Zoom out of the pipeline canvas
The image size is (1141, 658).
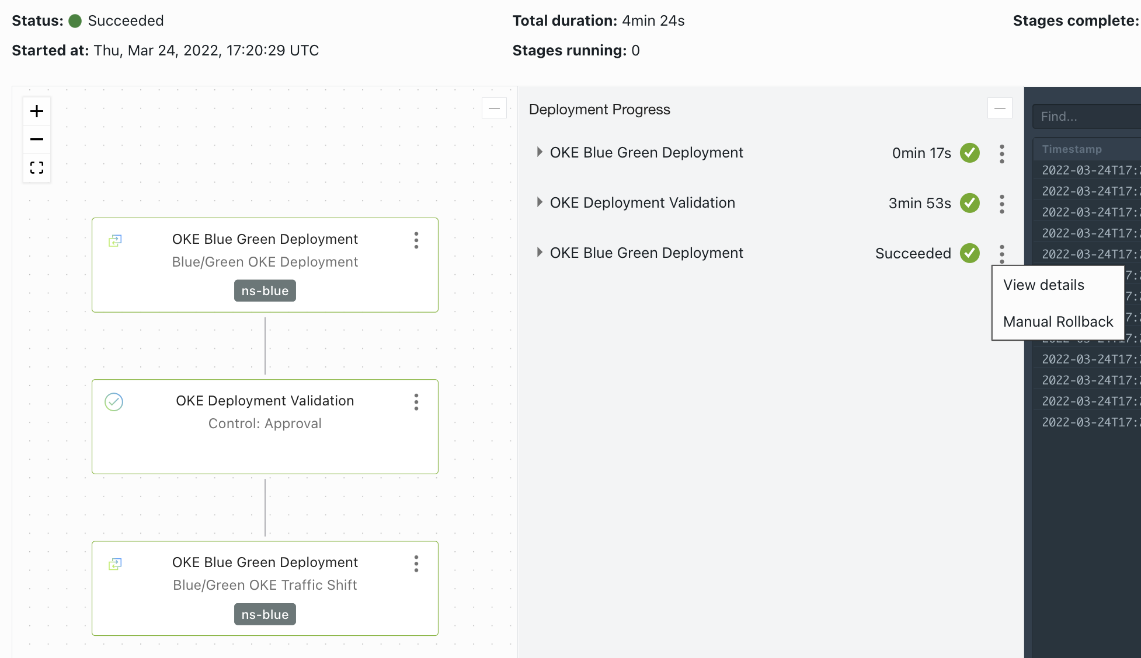[x=37, y=139]
